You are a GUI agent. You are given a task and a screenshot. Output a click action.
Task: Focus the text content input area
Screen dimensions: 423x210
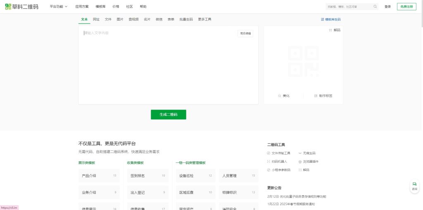pyautogui.click(x=169, y=65)
